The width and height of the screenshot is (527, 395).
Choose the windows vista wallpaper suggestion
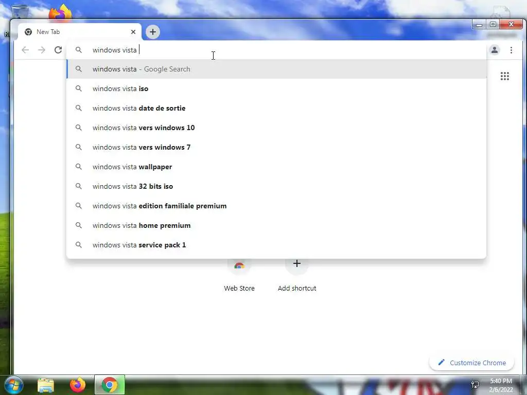coord(276,167)
